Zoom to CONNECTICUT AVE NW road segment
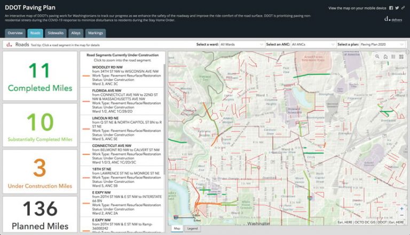 click(122, 154)
